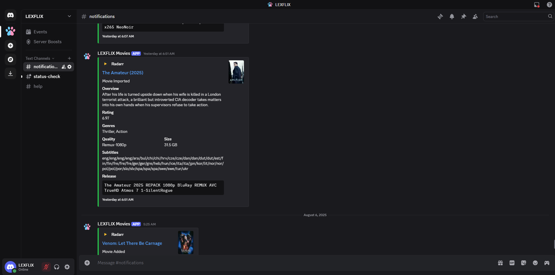This screenshot has width=555, height=275.
Task: Toggle headphone deafen
Action: [57, 267]
